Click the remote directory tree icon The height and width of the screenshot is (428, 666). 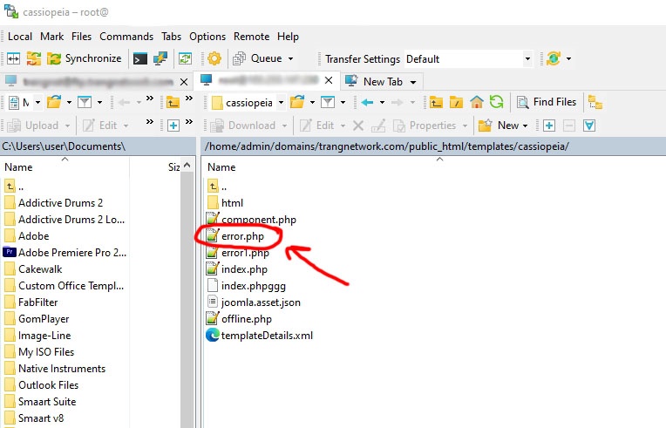pos(595,102)
